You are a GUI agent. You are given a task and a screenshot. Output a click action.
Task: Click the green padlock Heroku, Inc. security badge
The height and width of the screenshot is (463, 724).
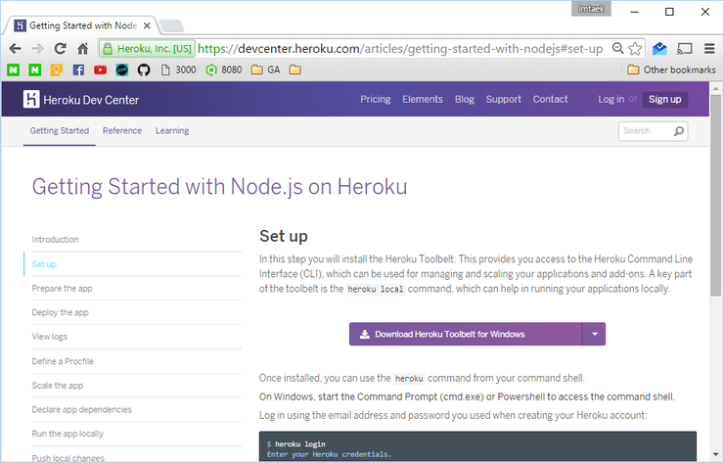147,49
